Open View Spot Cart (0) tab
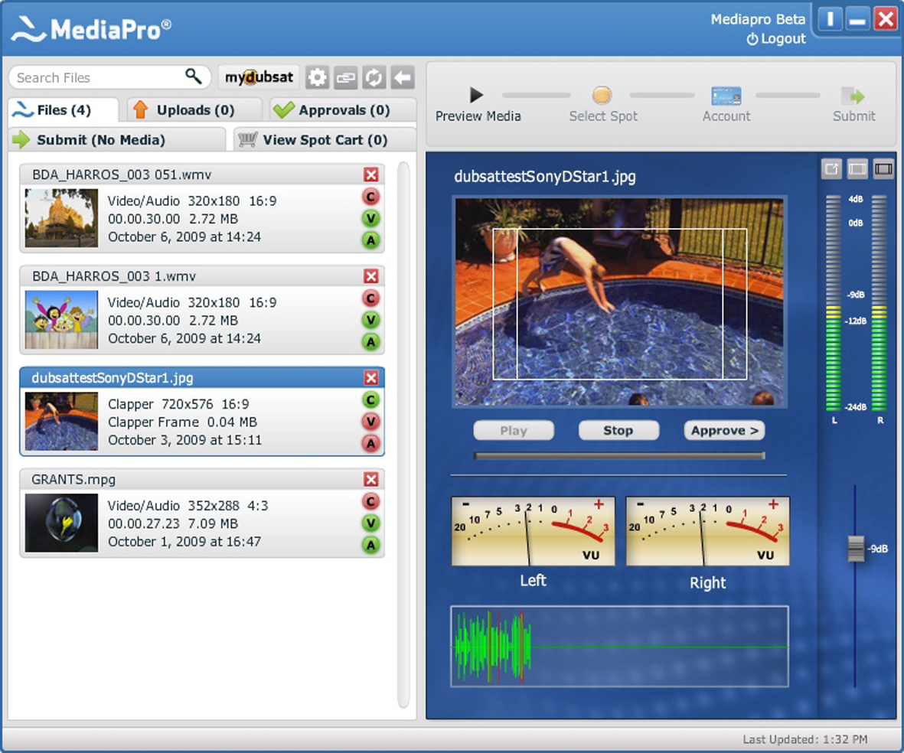The image size is (904, 753). click(x=325, y=139)
